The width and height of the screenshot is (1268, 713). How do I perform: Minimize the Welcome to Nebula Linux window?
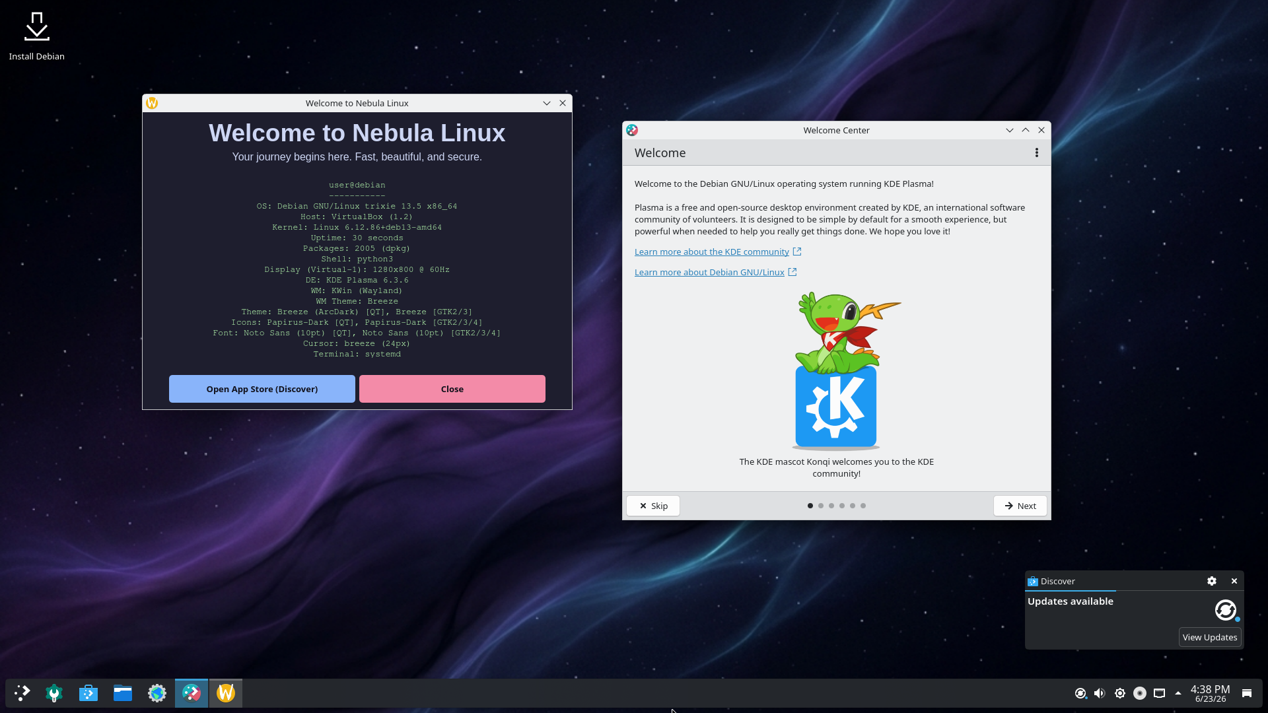pyautogui.click(x=547, y=103)
